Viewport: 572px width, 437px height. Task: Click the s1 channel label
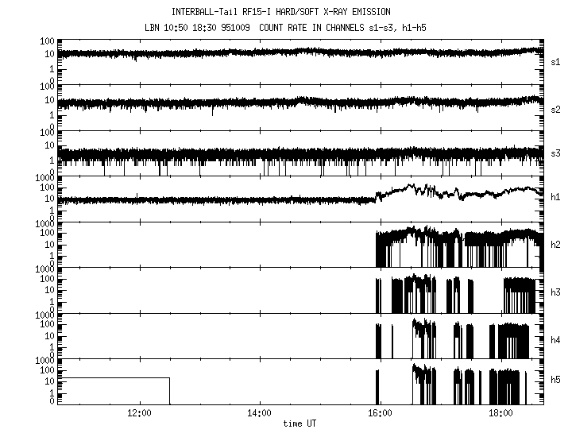tap(555, 62)
